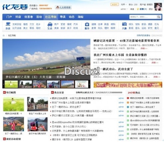Open the 音乐 forum link
The width and height of the screenshot is (164, 142).
click(137, 28)
